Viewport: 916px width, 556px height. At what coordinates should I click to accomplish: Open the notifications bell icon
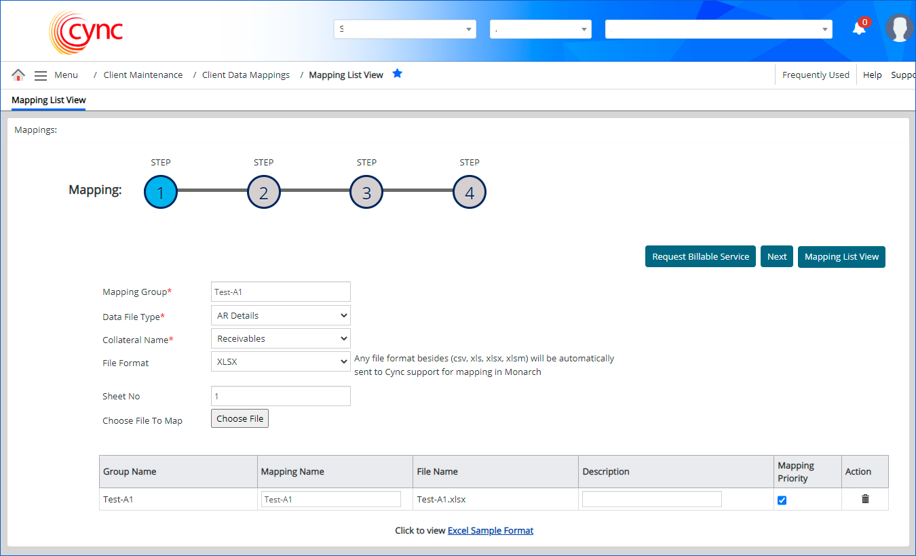859,28
